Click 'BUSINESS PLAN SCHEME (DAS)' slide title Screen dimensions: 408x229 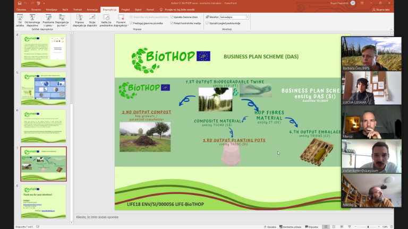coord(261,56)
